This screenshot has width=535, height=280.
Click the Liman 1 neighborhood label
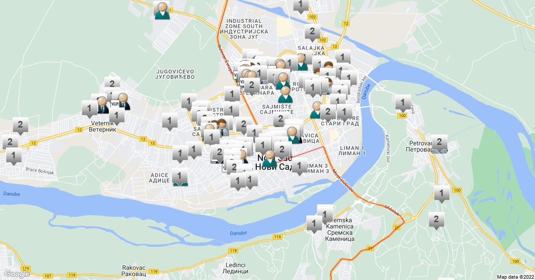[352, 150]
